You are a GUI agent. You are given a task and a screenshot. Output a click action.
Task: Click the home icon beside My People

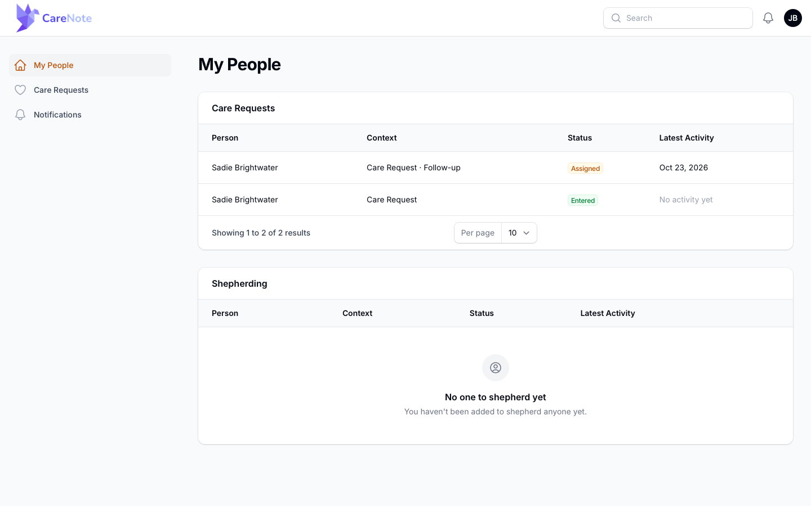coord(20,65)
